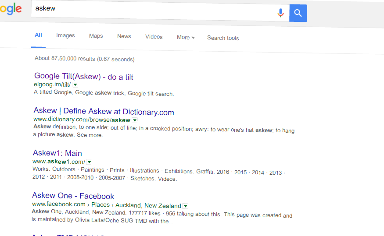The width and height of the screenshot is (384, 236).
Task: Switch to the Maps tab
Action: [96, 36]
